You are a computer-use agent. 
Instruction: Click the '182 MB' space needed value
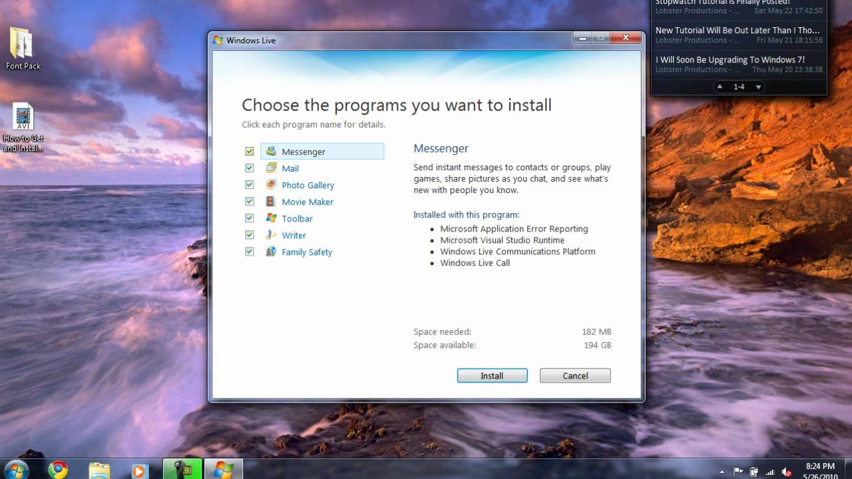(x=596, y=332)
